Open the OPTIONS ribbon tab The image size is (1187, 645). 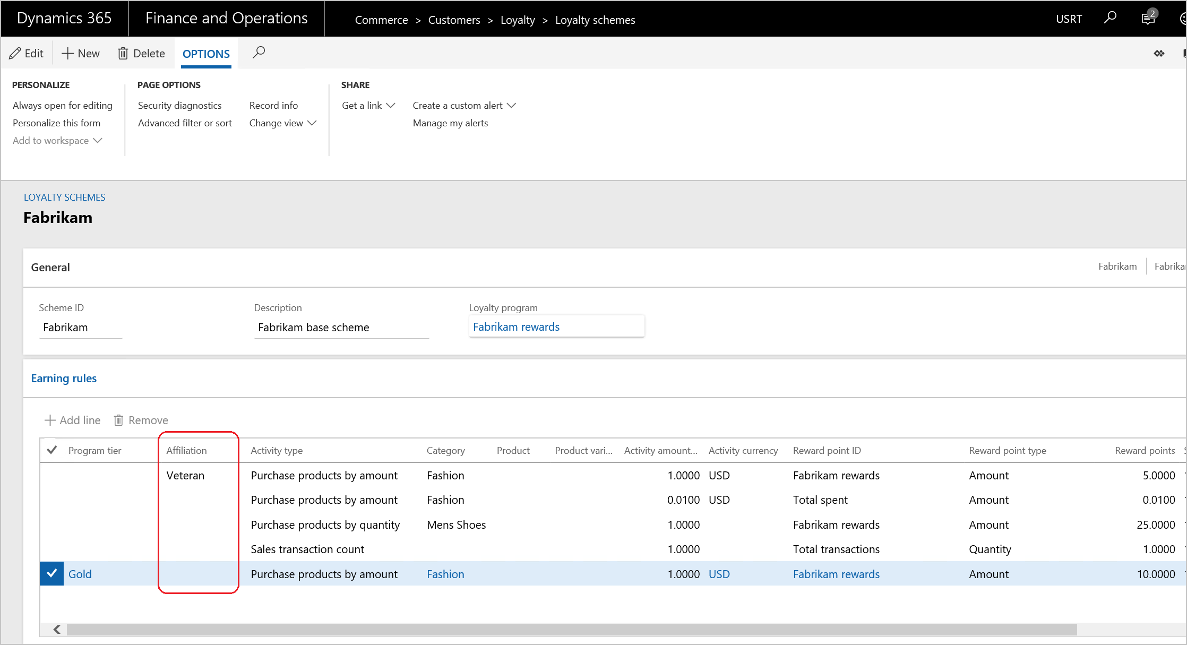coord(205,53)
